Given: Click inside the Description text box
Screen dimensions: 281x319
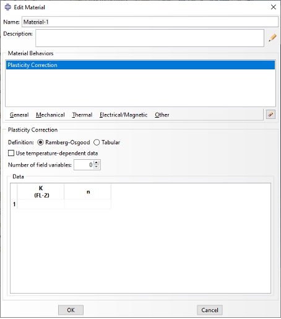Looking at the screenshot, I should (x=150, y=38).
